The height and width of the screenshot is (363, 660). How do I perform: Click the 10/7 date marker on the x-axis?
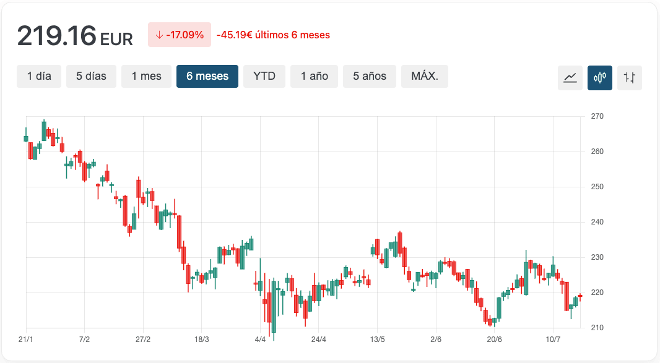553,340
